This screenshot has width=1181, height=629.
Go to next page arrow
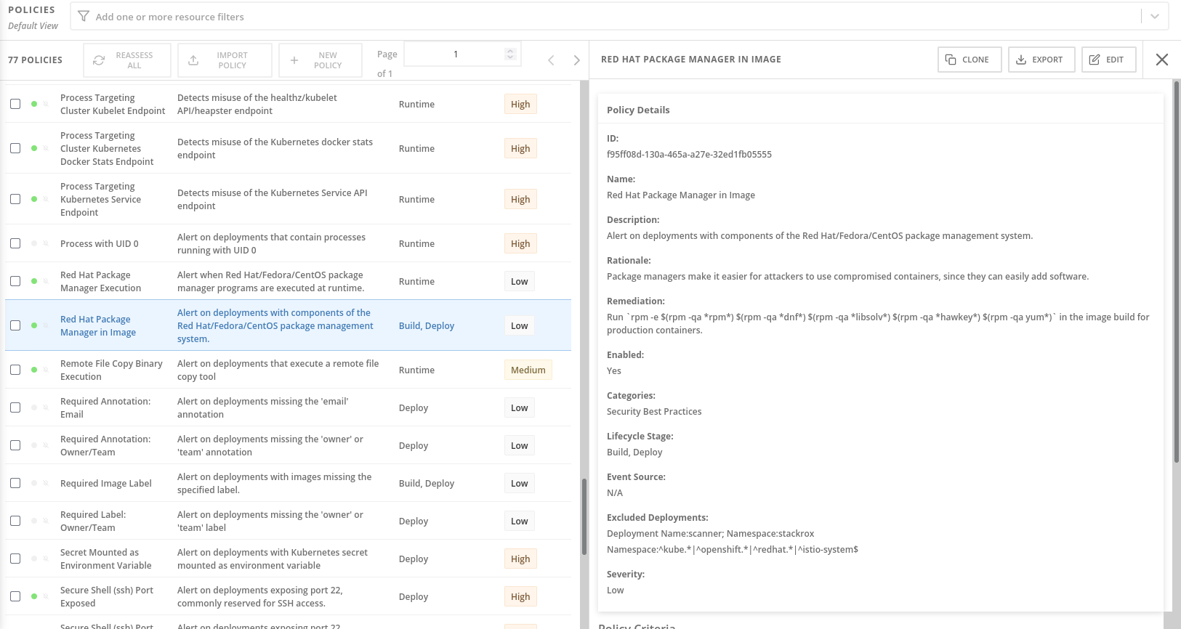point(576,60)
